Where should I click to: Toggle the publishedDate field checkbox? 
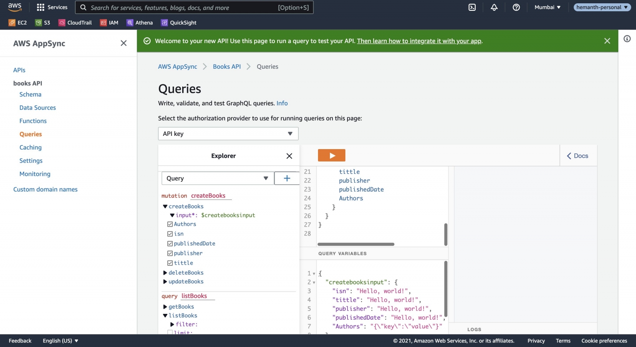(x=170, y=243)
